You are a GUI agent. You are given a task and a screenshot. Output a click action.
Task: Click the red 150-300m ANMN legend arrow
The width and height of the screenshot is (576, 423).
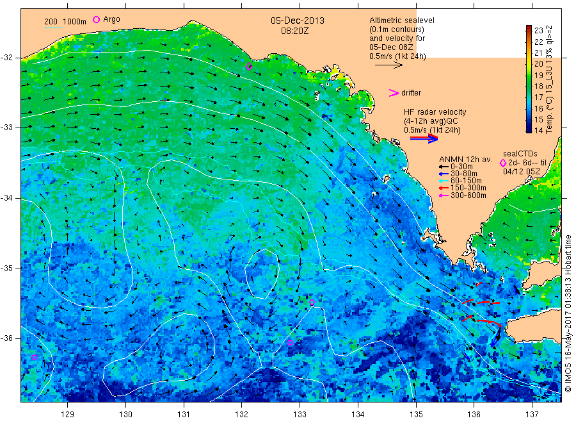click(444, 188)
